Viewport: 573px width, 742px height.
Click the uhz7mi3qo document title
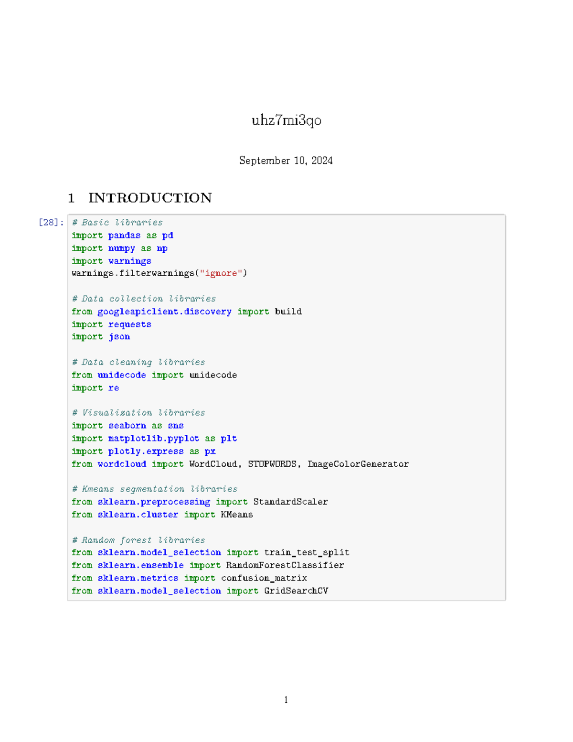pos(286,121)
